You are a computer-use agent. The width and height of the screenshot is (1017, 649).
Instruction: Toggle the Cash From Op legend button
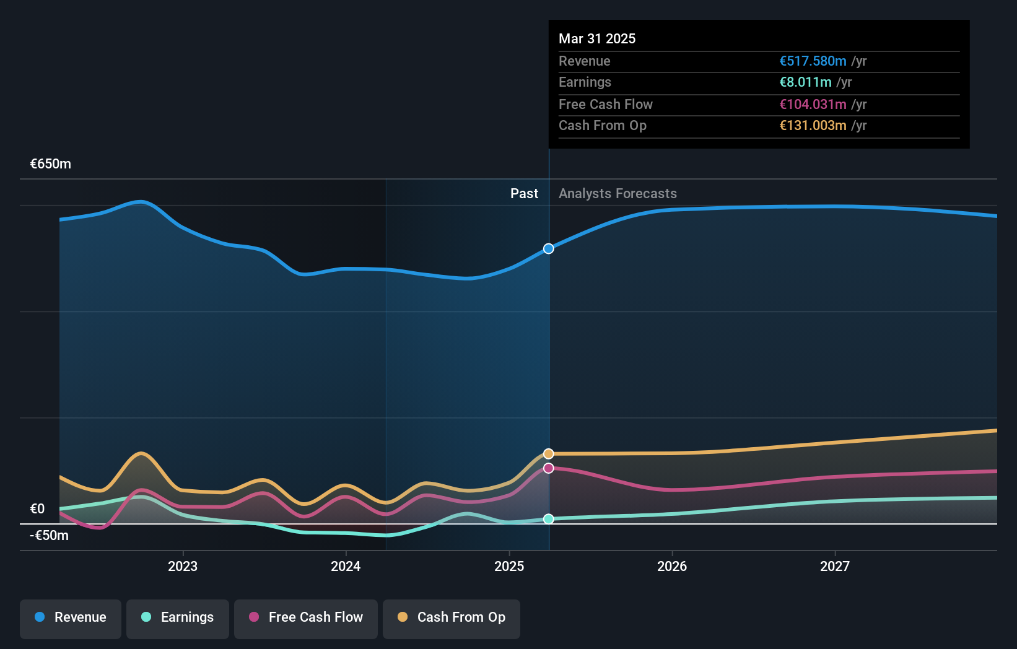pos(452,619)
